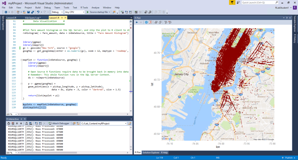Toggle pin on R Interactive tab
298x160 pixels.
pyautogui.click(x=21, y=119)
